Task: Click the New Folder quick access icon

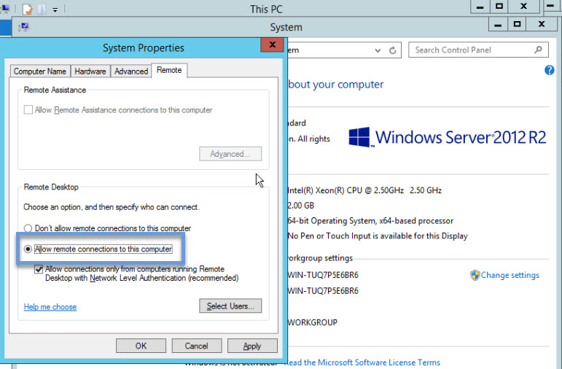Action: click(x=42, y=9)
